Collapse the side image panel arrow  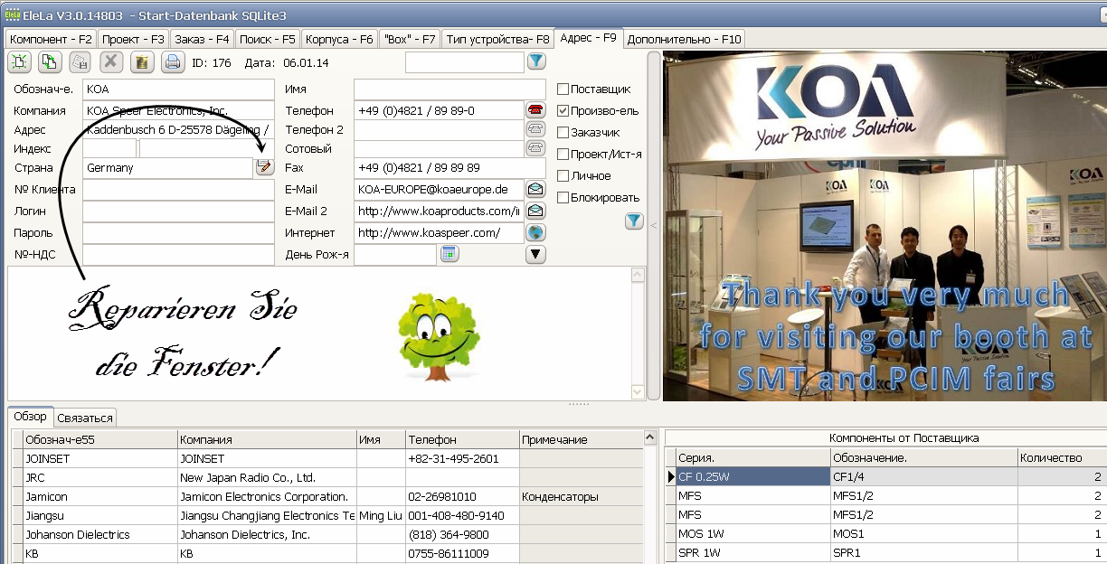655,225
